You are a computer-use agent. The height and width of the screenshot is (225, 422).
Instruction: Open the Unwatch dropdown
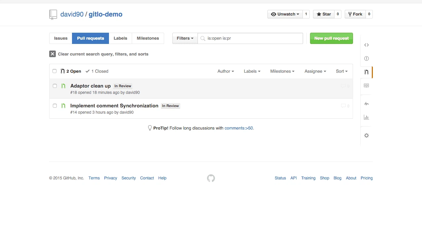[x=285, y=14]
